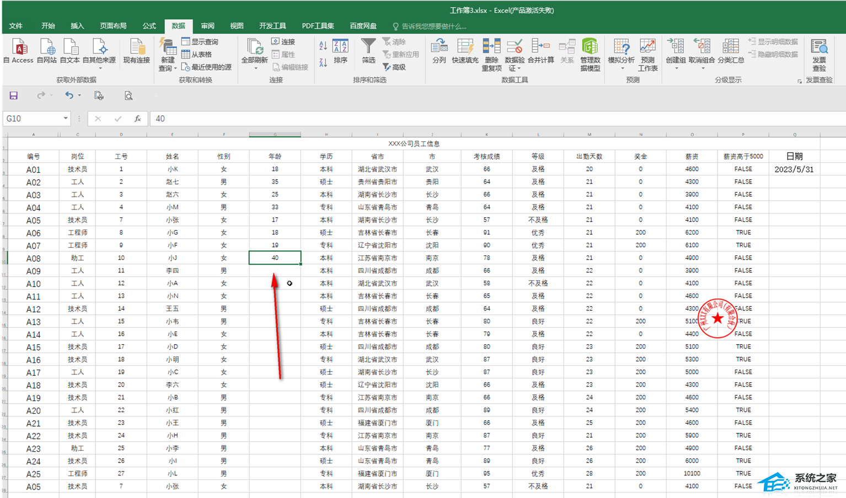Click the 合并计算 (Consolidate) icon
Image resolution: width=846 pixels, height=498 pixels.
540,47
